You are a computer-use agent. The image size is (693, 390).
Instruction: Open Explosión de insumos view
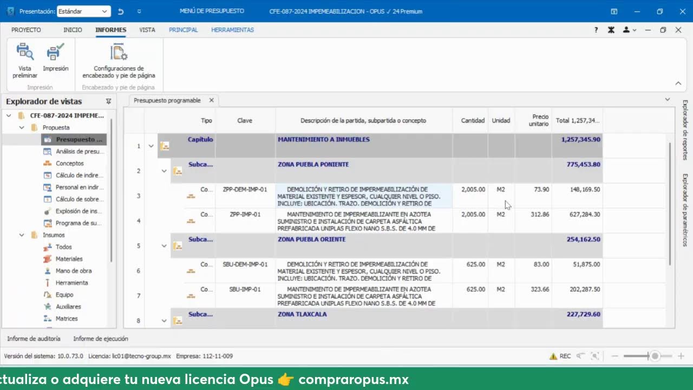[x=73, y=211]
